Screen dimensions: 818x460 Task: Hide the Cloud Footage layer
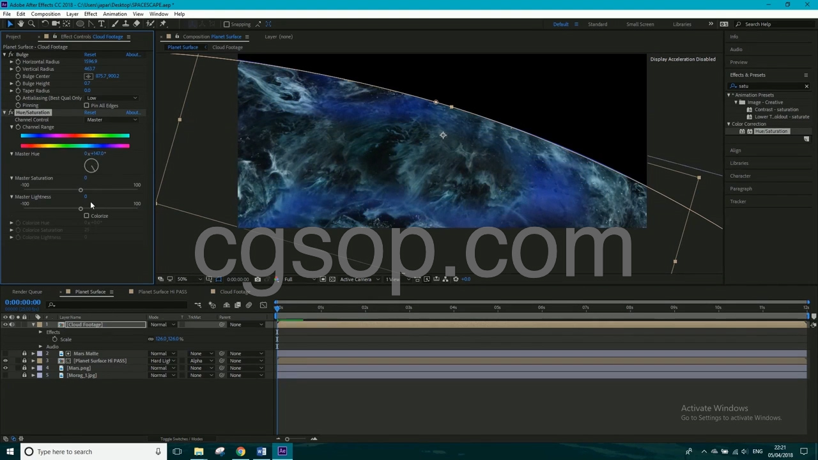pyautogui.click(x=5, y=325)
